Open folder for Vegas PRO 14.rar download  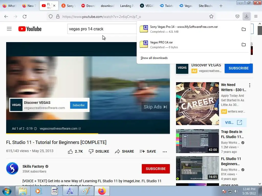[244, 44]
